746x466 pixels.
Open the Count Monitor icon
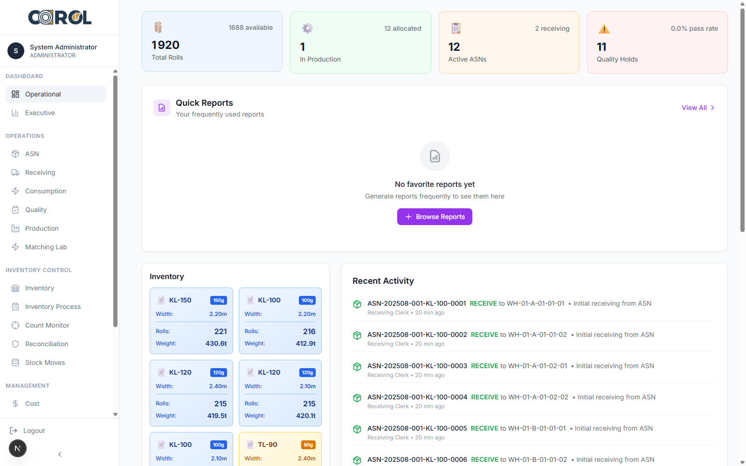click(15, 325)
